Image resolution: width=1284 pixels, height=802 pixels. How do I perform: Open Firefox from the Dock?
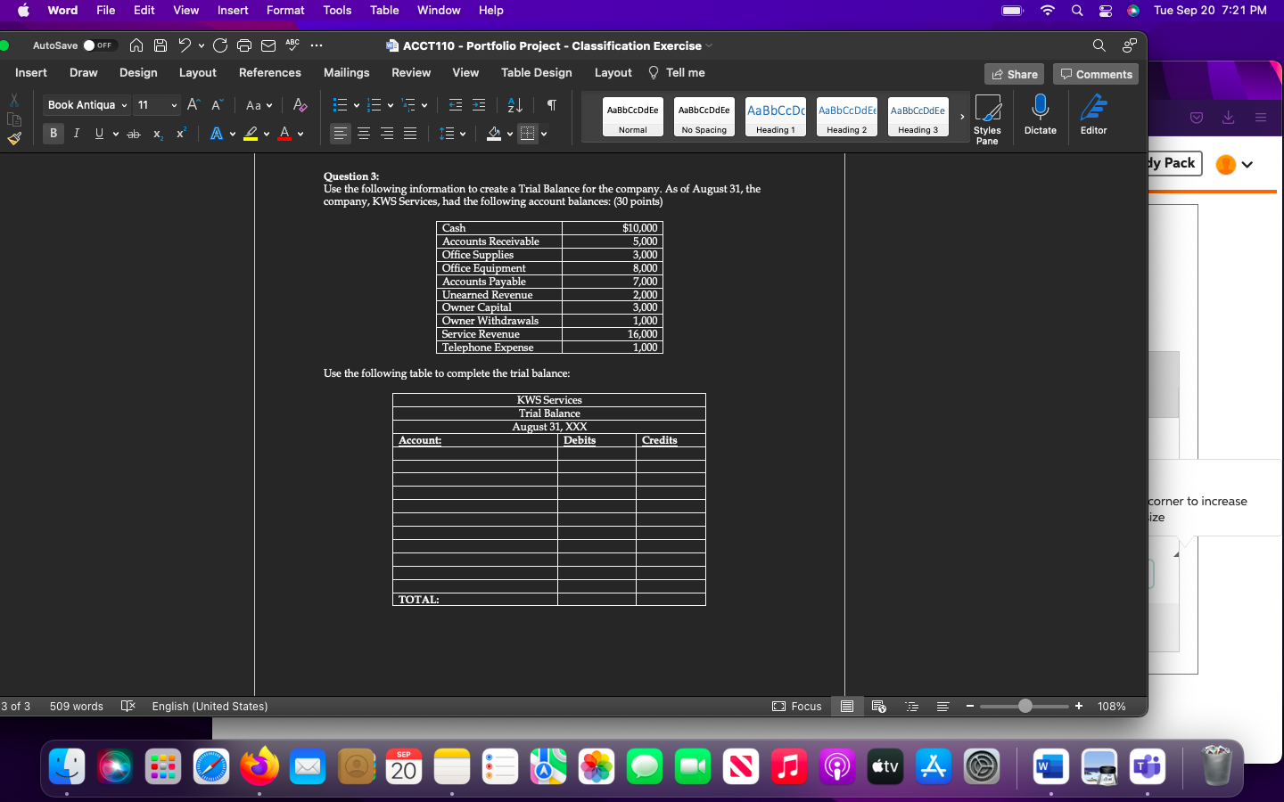259,765
